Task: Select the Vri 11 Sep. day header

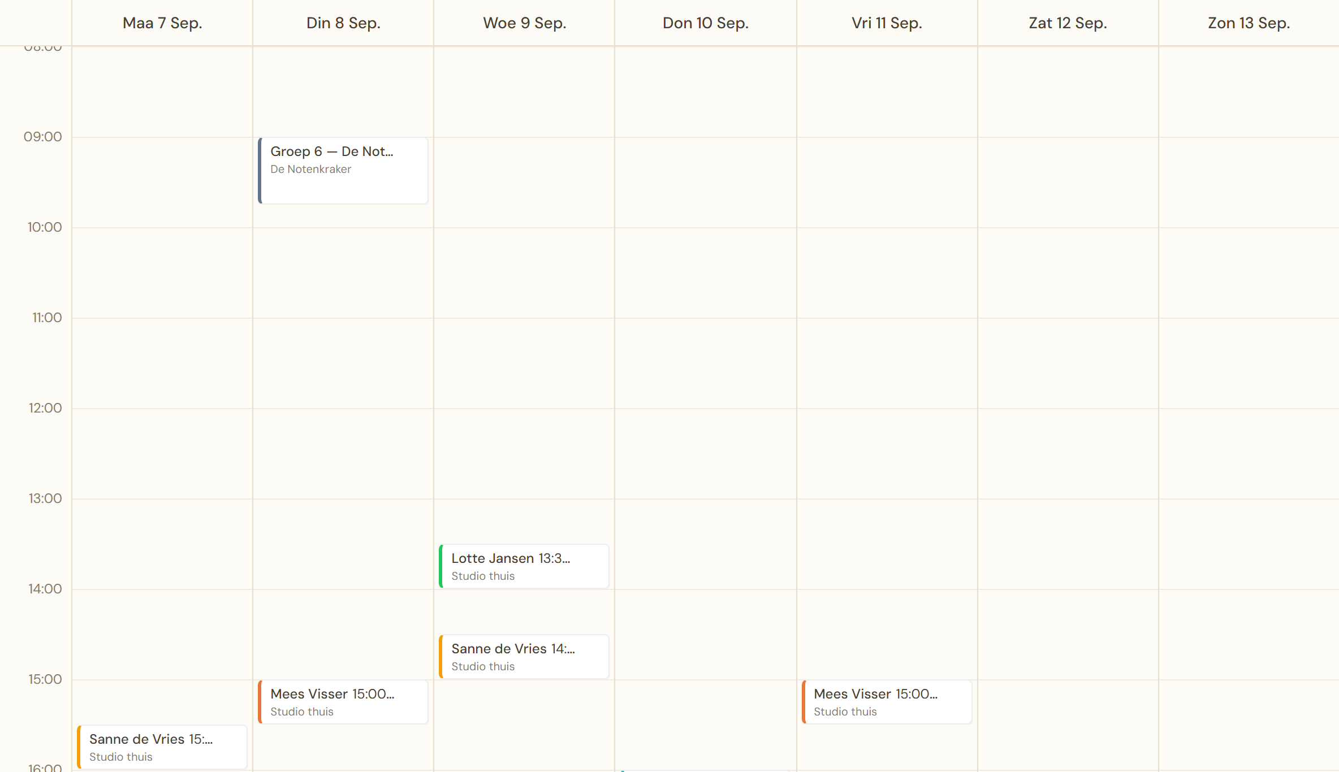Action: click(887, 23)
